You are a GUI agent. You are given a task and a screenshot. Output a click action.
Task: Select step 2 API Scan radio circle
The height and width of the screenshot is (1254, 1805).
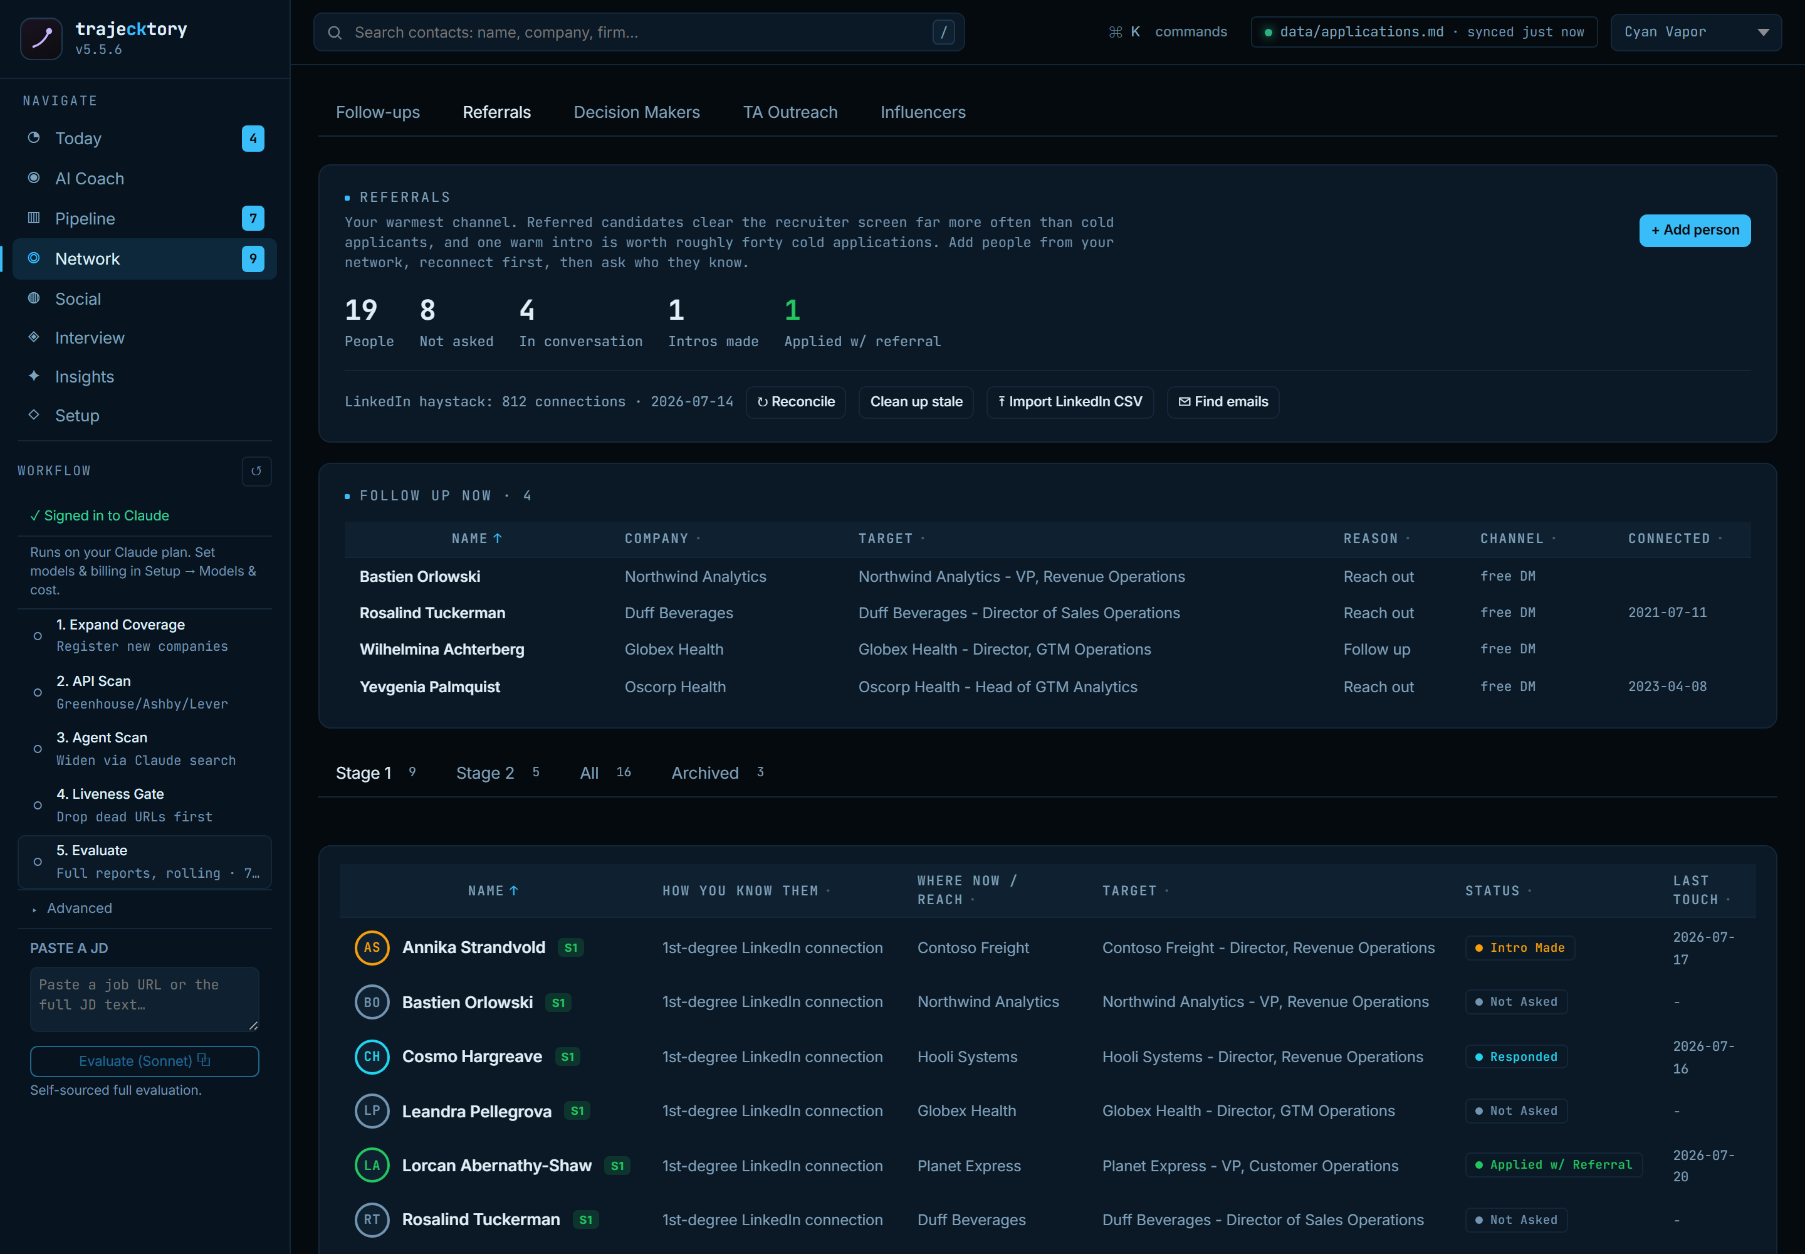click(38, 692)
